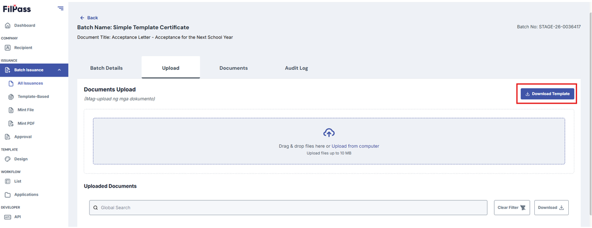This screenshot has height=228, width=592.
Task: Switch to the Documents tab
Action: click(x=233, y=68)
